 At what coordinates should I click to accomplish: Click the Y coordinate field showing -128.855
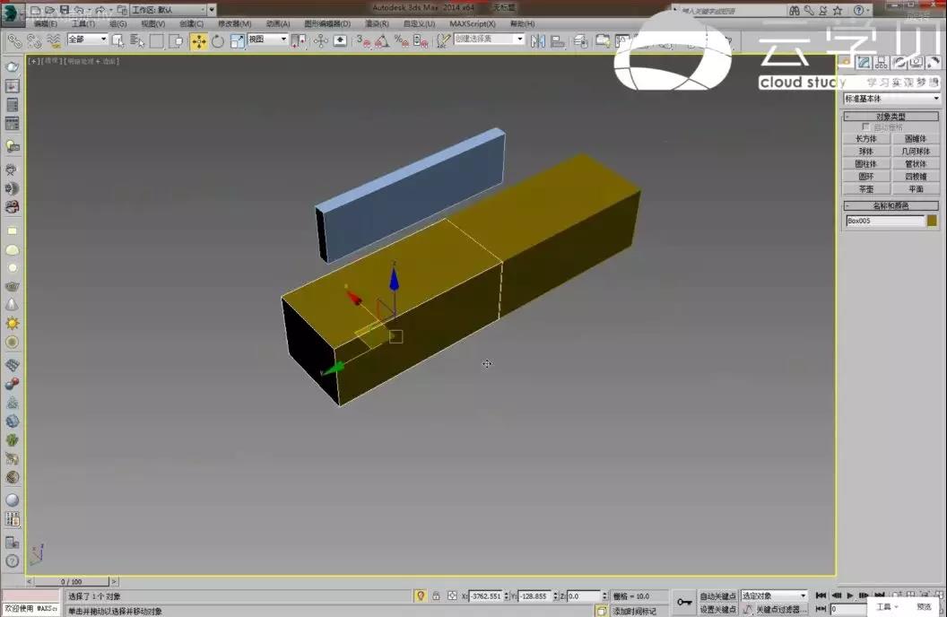[534, 595]
